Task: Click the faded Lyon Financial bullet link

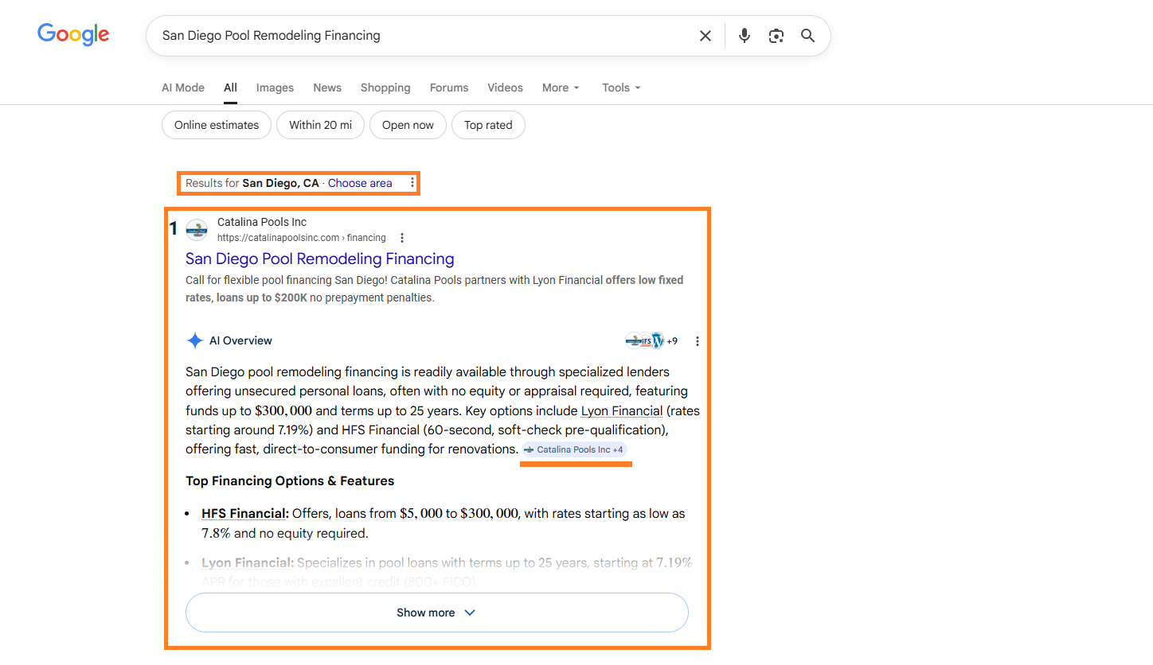Action: pos(248,562)
